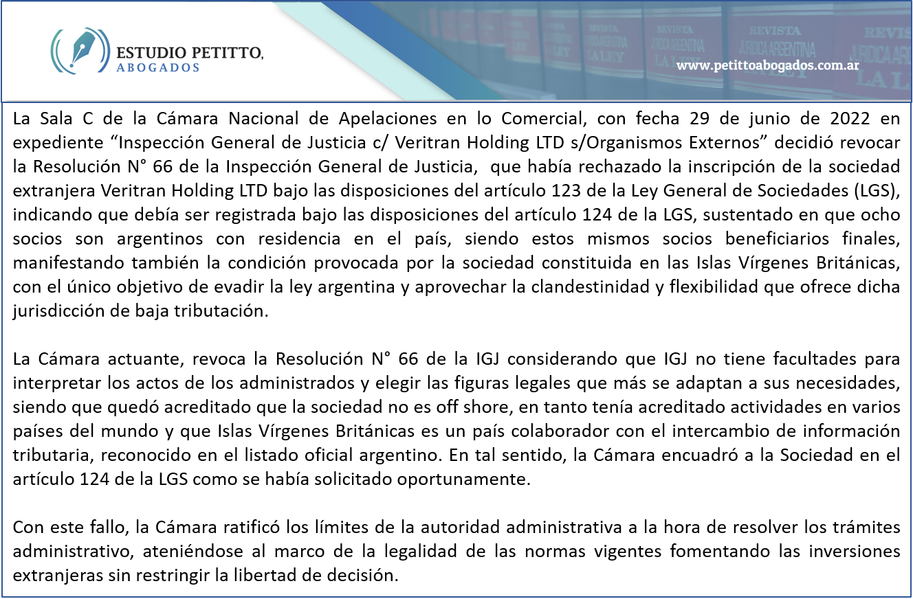Click the left teal arc of the logo
The width and height of the screenshot is (913, 599).
(54, 51)
